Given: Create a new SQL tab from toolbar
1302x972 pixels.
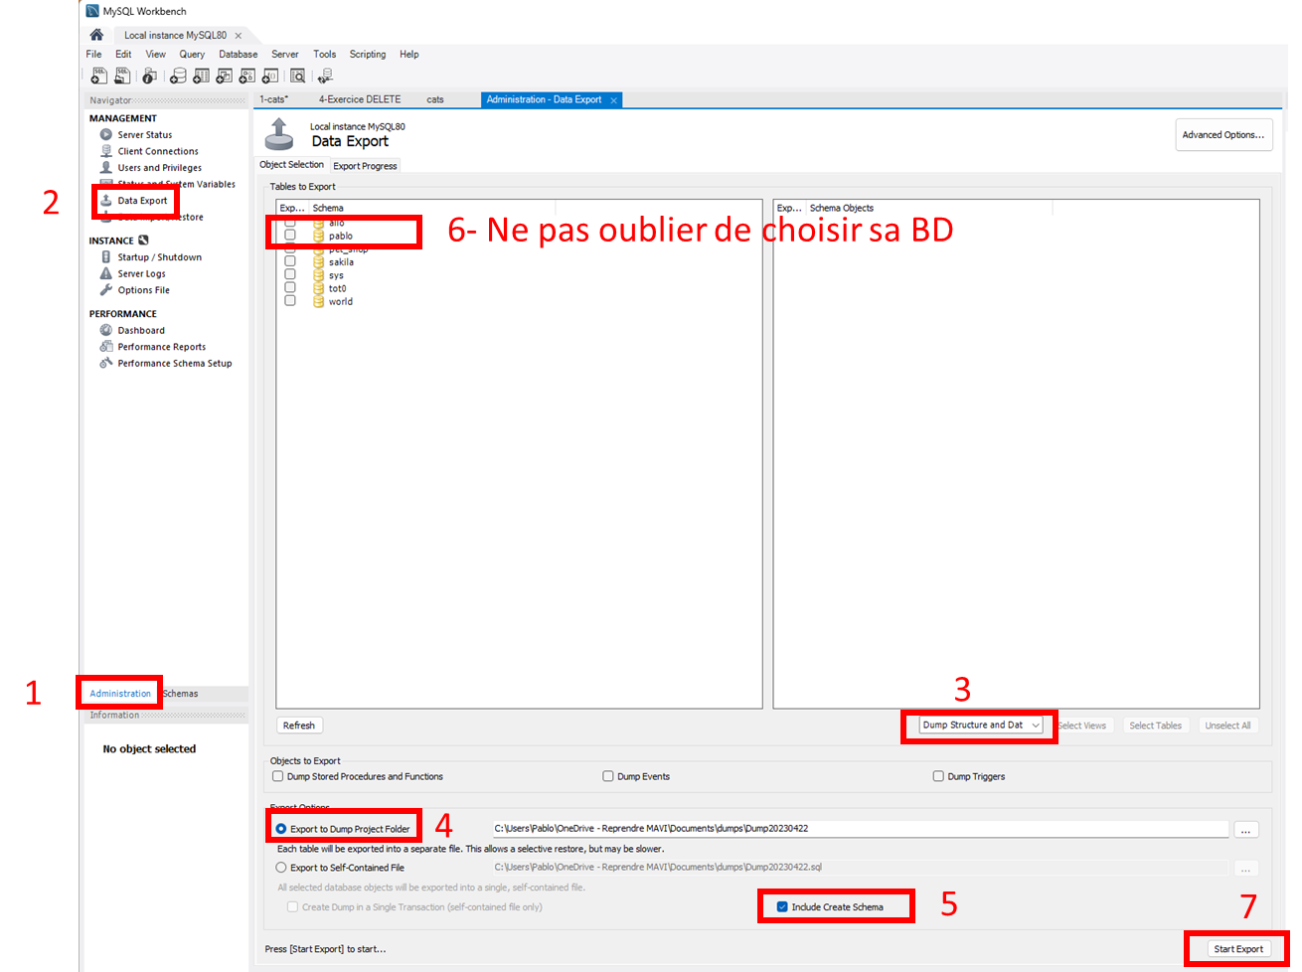Looking at the screenshot, I should pyautogui.click(x=99, y=76).
